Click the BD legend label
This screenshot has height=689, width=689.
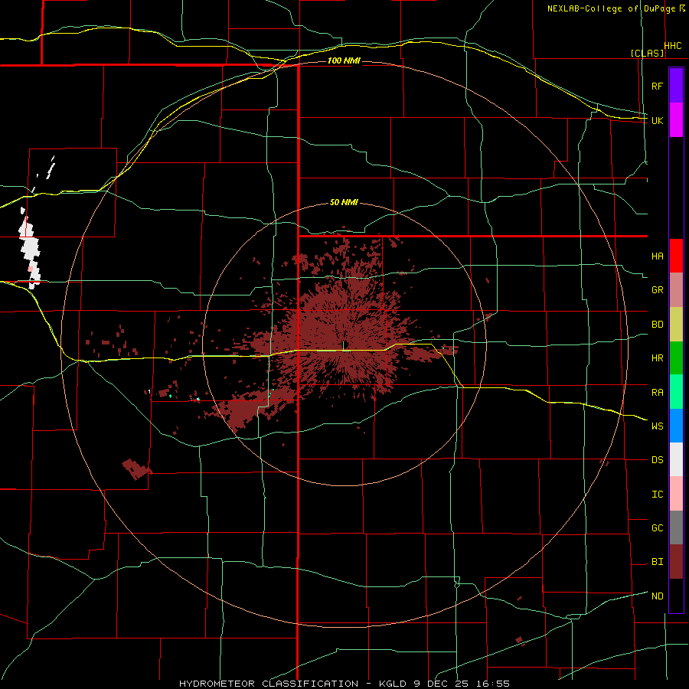tap(657, 325)
